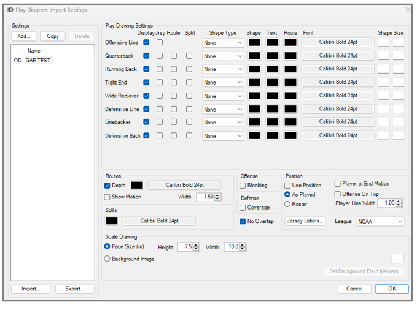
Task: Increase Routes Width spinner up arrow
Action: pyautogui.click(x=218, y=195)
